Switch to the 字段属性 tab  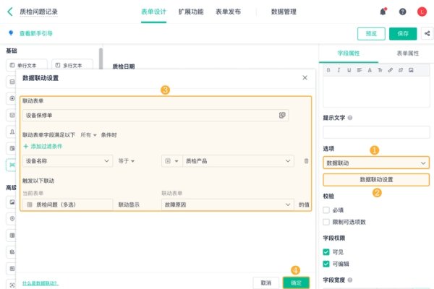pyautogui.click(x=349, y=53)
